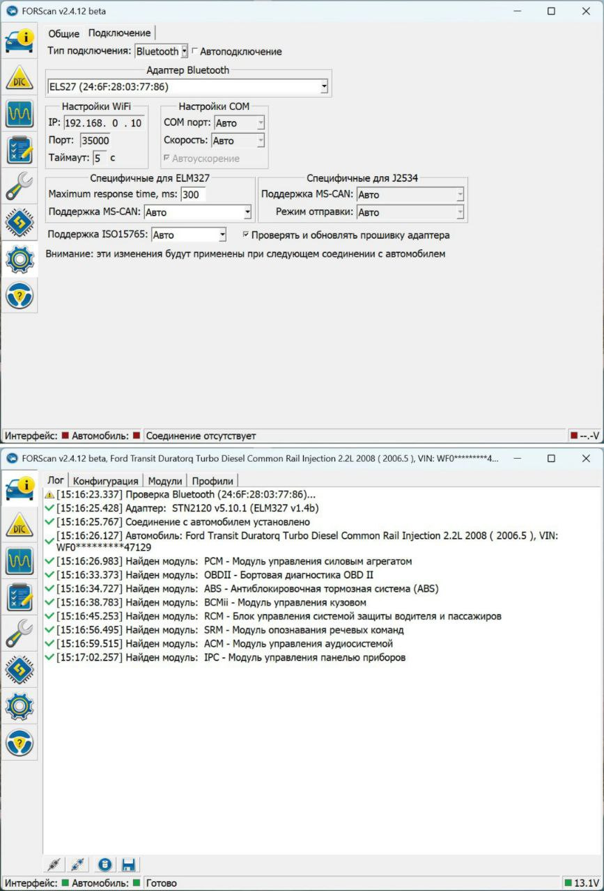Open DTC error codes section in bottom window

20,524
